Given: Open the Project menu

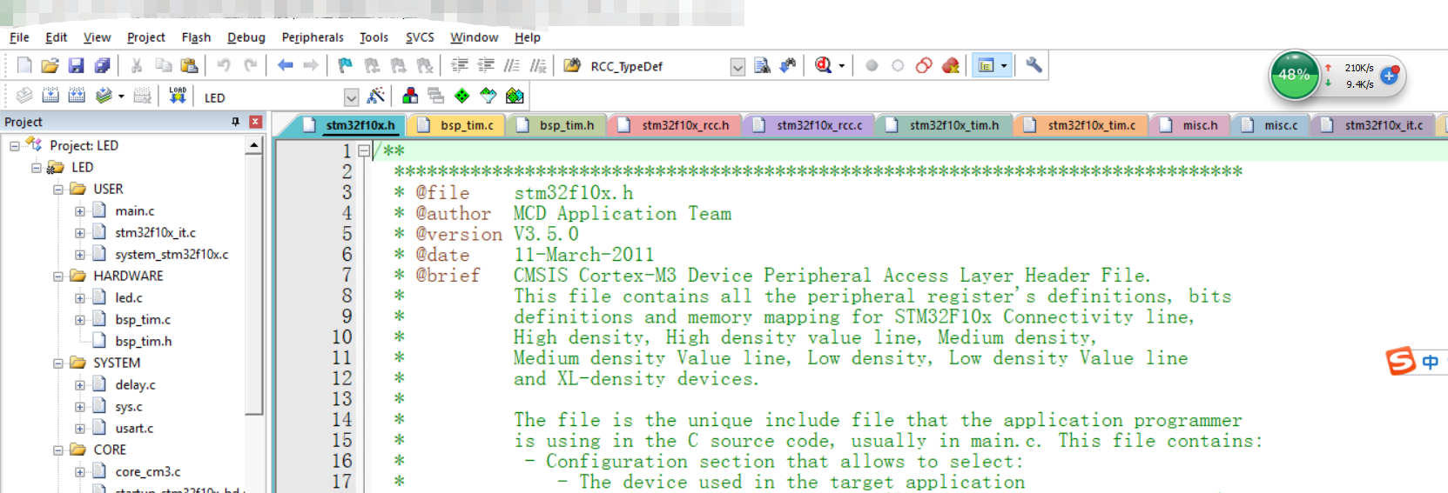Looking at the screenshot, I should pos(145,37).
